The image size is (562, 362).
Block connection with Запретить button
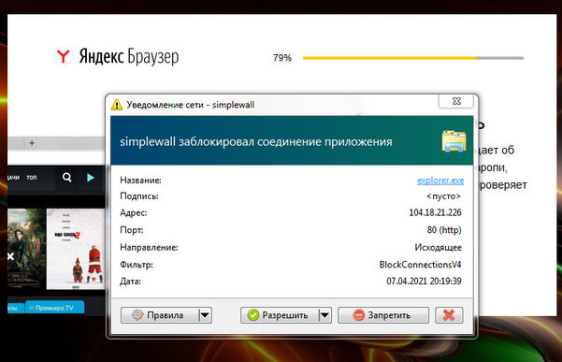(x=383, y=315)
